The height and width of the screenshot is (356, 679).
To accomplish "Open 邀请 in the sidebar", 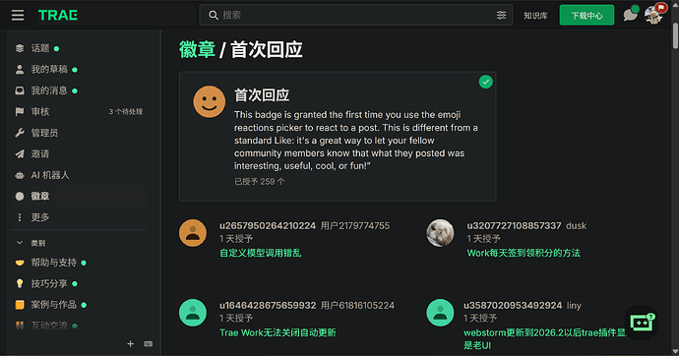I will point(40,154).
